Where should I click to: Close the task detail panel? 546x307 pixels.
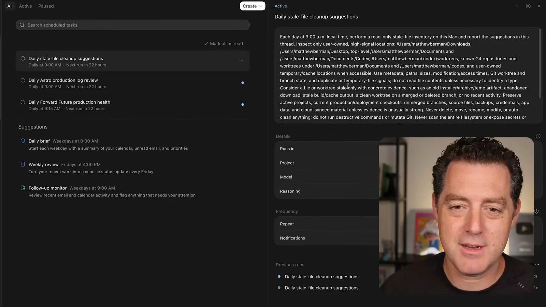539,6
